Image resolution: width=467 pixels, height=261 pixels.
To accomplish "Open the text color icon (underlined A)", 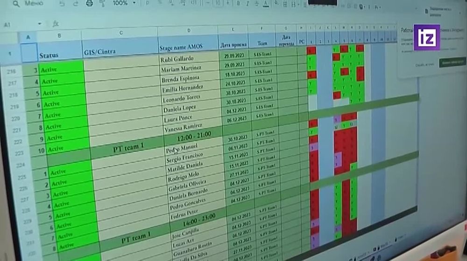I will point(266,4).
